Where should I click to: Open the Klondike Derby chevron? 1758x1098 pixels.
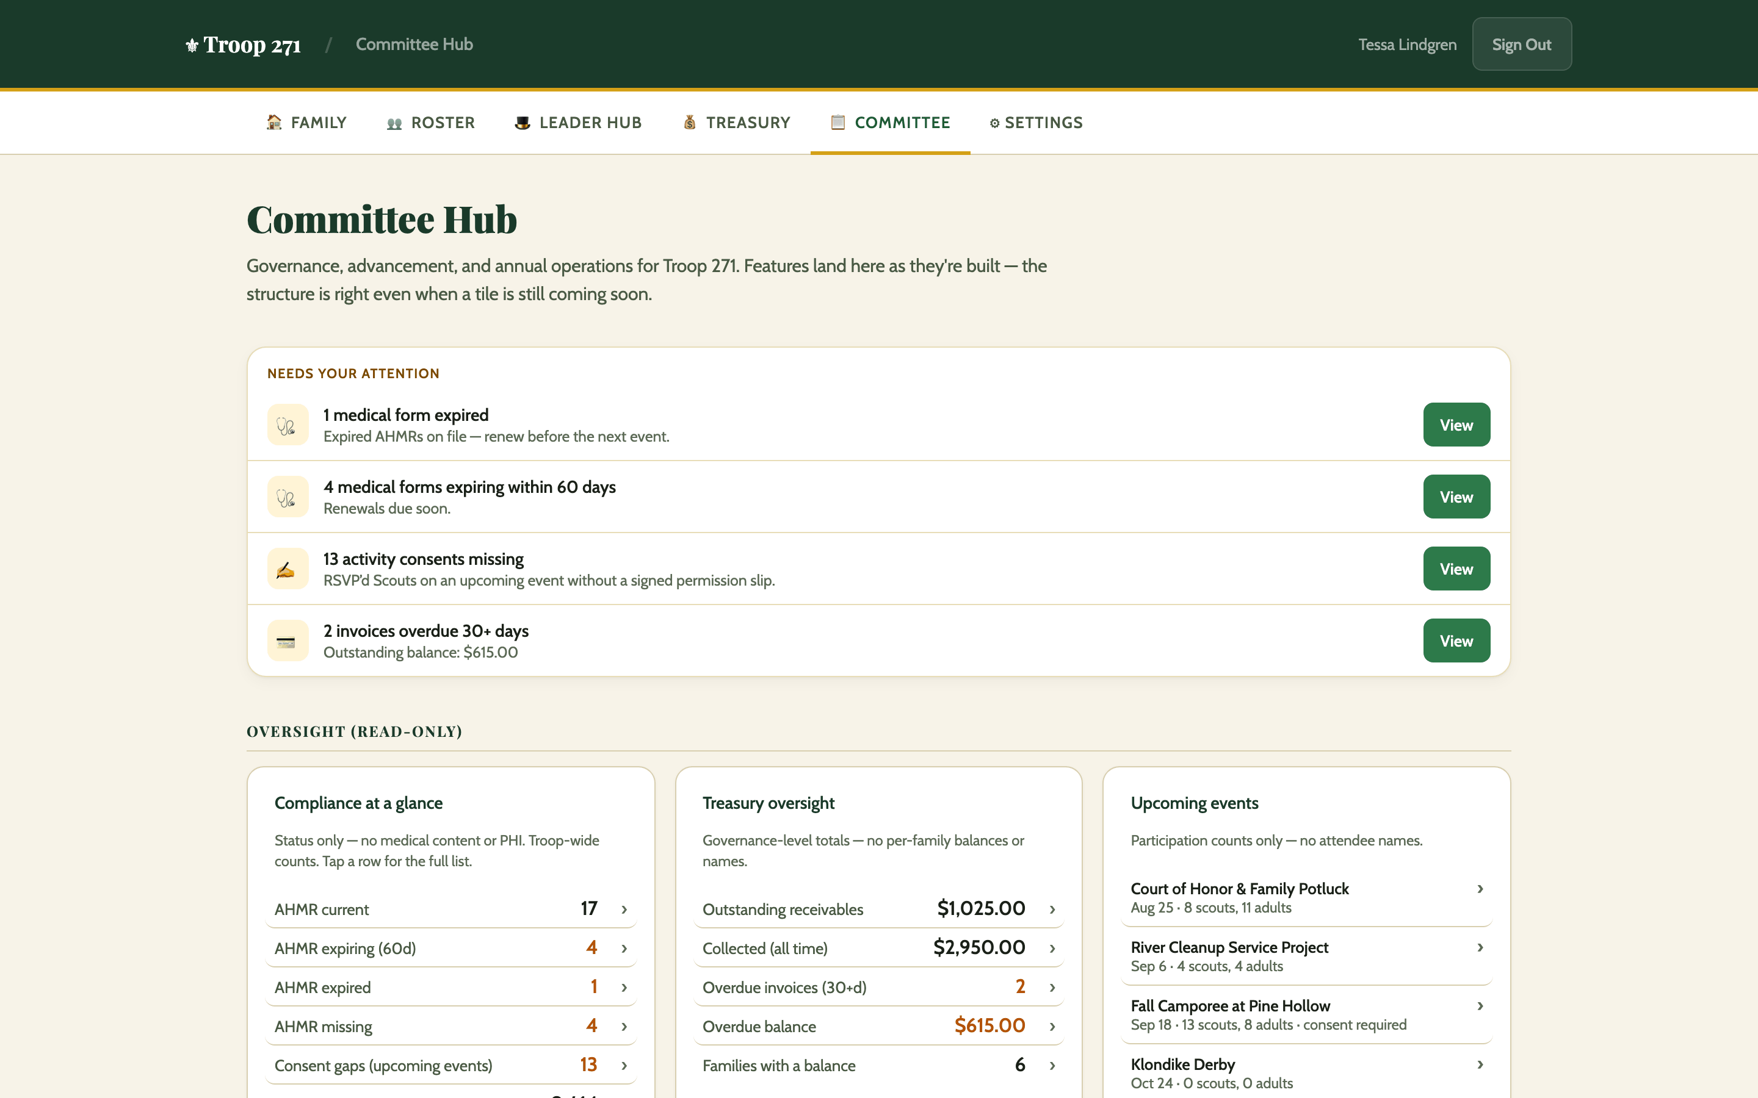[1480, 1064]
